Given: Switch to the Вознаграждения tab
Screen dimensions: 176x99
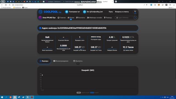Looking at the screenshot, I should (61, 61).
